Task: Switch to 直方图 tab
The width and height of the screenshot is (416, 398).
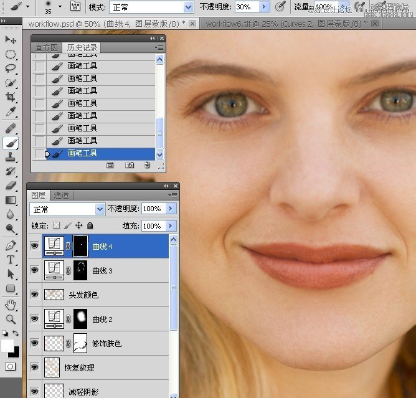Action: tap(47, 48)
